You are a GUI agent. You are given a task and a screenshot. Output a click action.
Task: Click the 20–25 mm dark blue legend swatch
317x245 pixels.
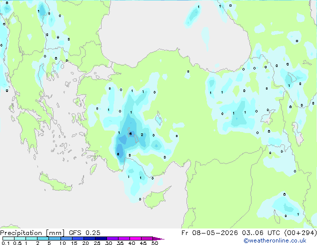89,238
